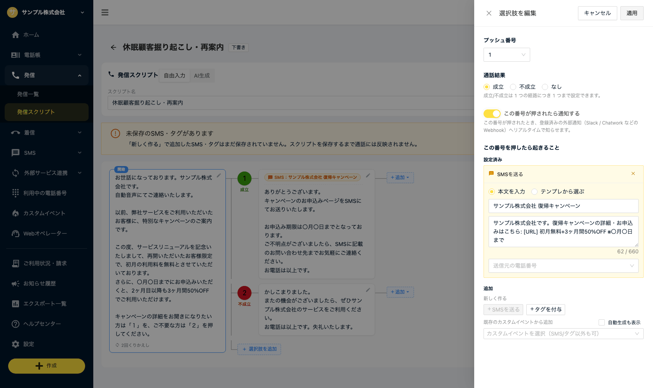Edit the option 1 成立 response with pencil
The width and height of the screenshot is (653, 388).
(x=368, y=176)
